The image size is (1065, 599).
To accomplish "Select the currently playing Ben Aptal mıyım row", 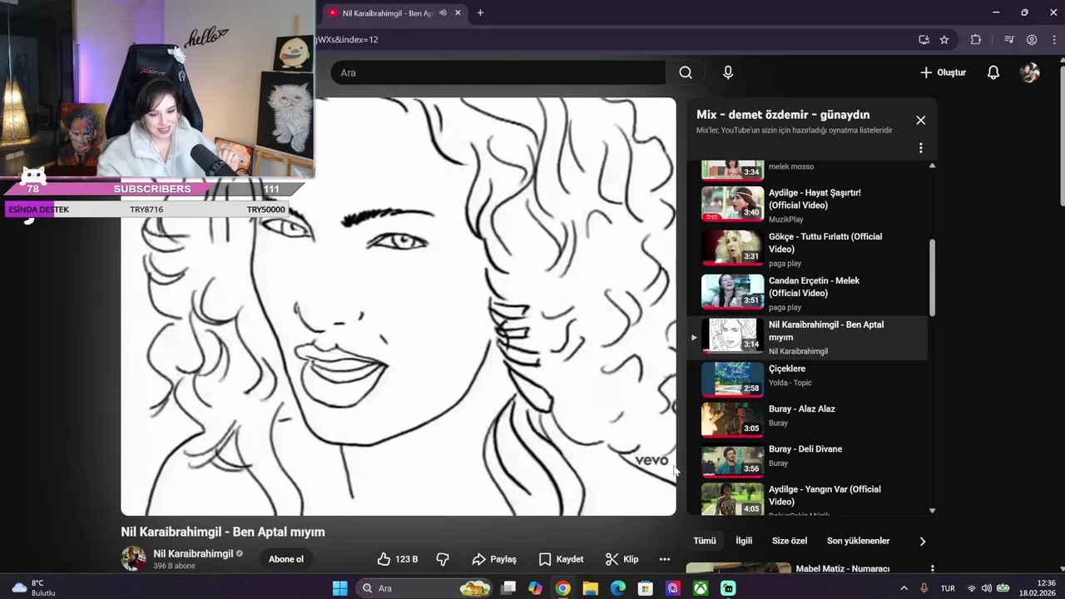I will [807, 337].
